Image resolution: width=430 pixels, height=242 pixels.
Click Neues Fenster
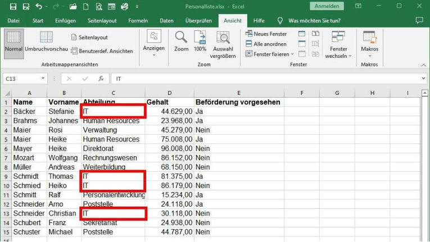click(x=266, y=34)
